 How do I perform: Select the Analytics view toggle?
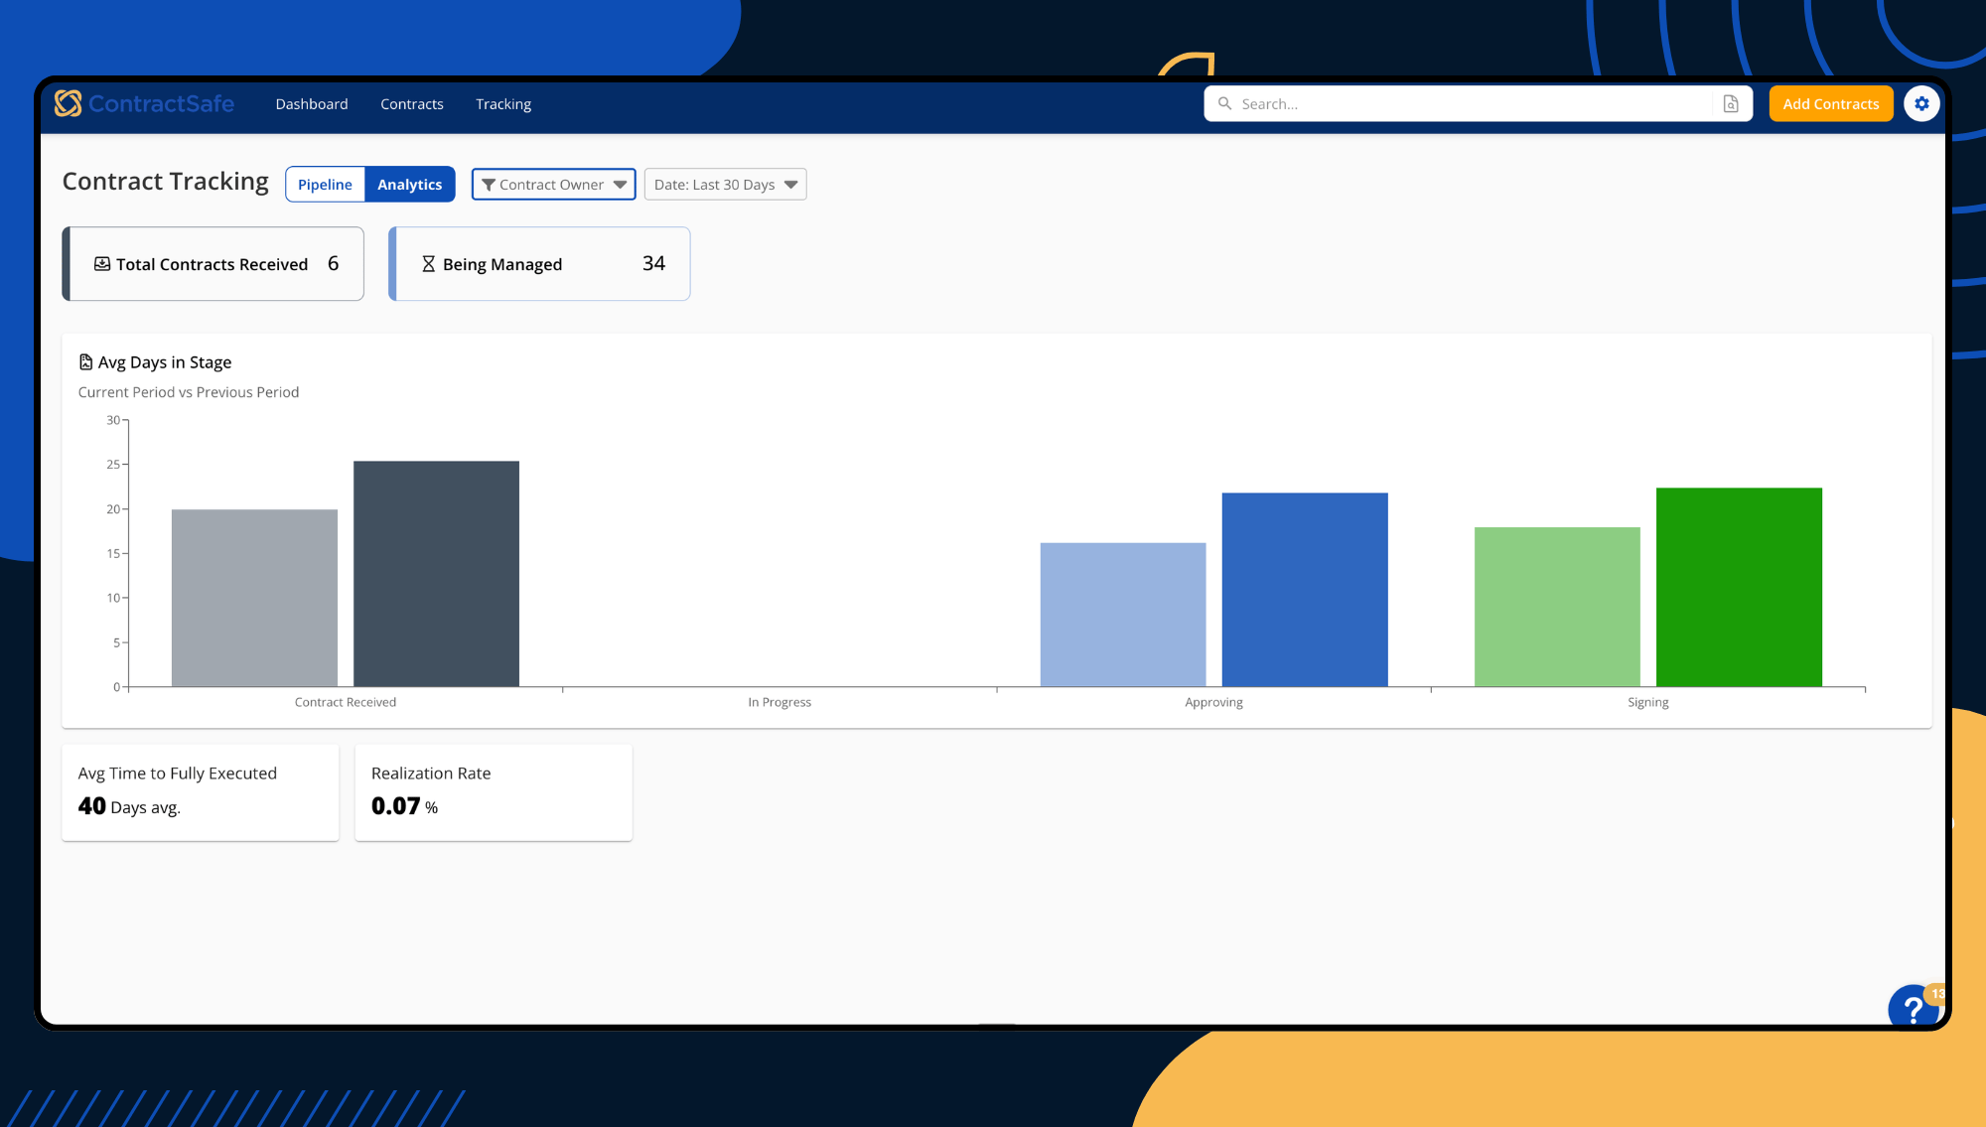(x=409, y=185)
